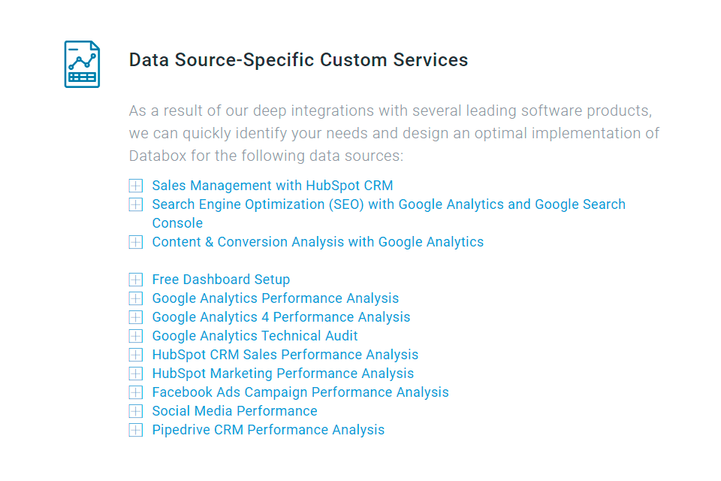Viewport: 721px width, 481px height.
Task: Expand plus icon beside Content & Conversion Analysis
Action: click(x=136, y=242)
